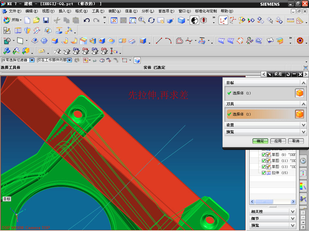
Task: Save the part with the floppy icon
Action: (x=46, y=20)
